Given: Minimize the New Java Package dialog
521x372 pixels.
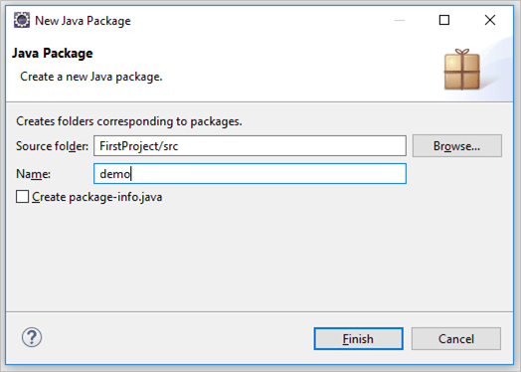Looking at the screenshot, I should 399,20.
